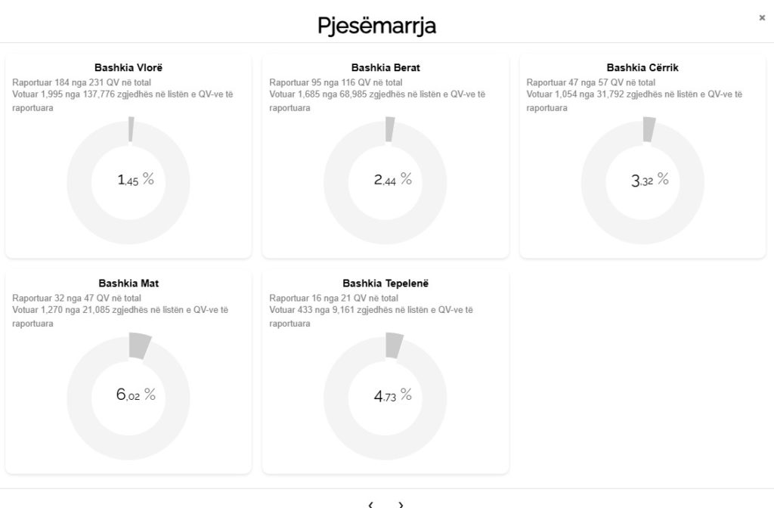Select the Bashkia Vlorë card title
Image resolution: width=774 pixels, height=508 pixels.
pyautogui.click(x=128, y=68)
